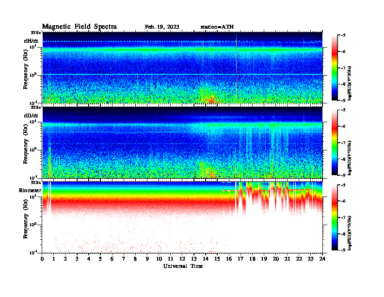Click hour "17" on the time axis
The image size is (384, 297).
(240, 259)
